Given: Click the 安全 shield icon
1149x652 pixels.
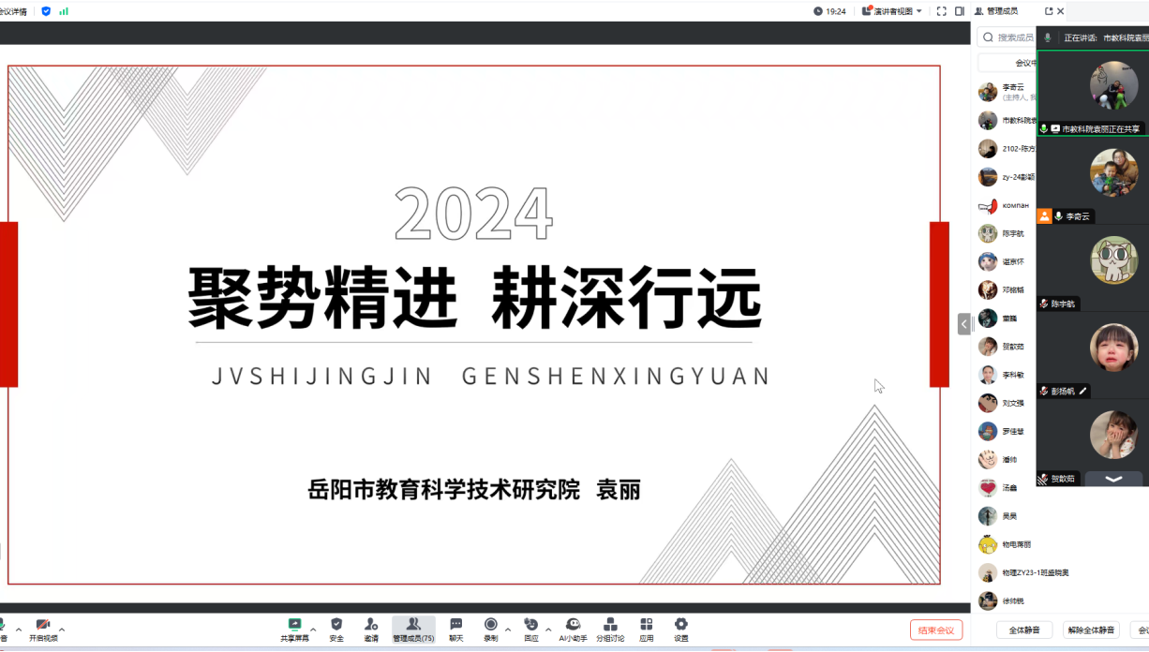Looking at the screenshot, I should tap(336, 625).
